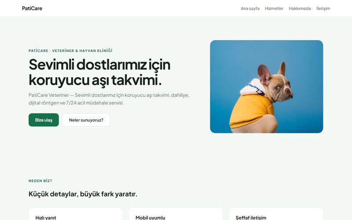This screenshot has height=220, width=352.
Task: Open the Hakkımızda page link
Action: 300,8
